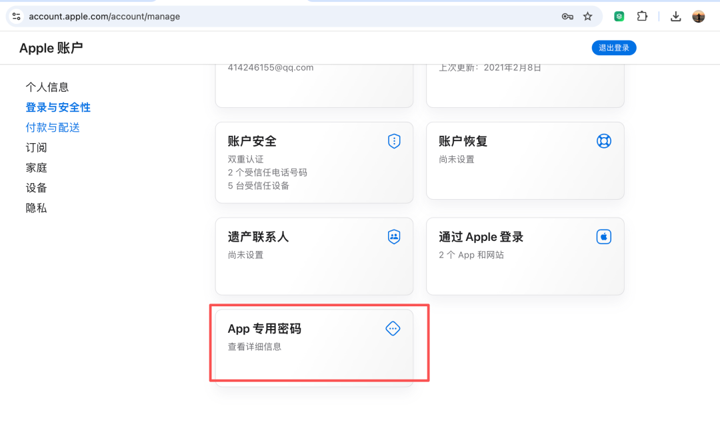The height and width of the screenshot is (434, 720).
Task: Open 设备 in the sidebar
Action: [x=36, y=188]
